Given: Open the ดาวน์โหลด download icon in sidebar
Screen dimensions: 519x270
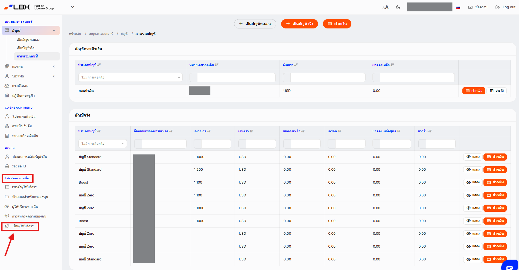Looking at the screenshot, I should coord(7,86).
